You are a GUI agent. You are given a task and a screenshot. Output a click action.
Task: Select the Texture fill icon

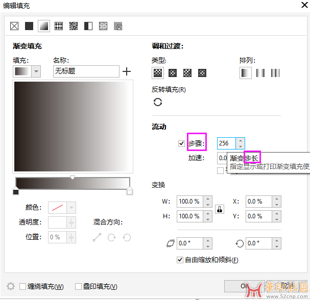pyautogui.click(x=103, y=26)
